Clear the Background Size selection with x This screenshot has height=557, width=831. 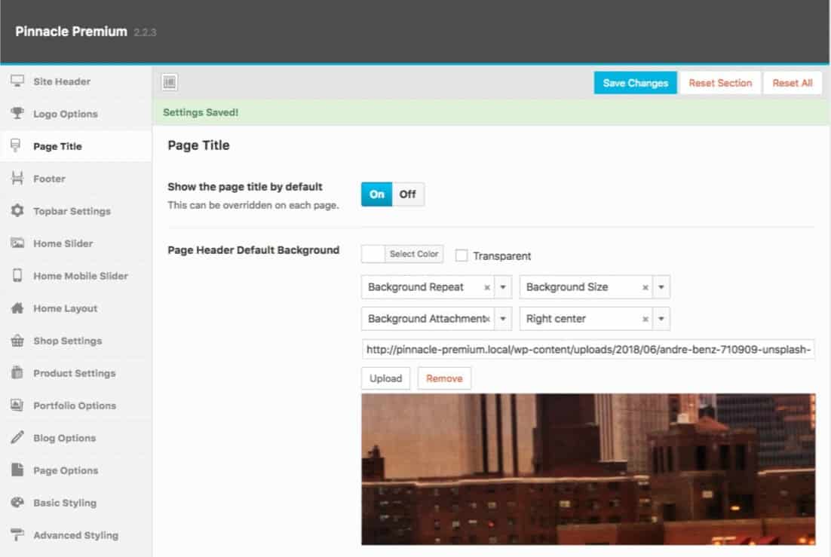coord(645,287)
